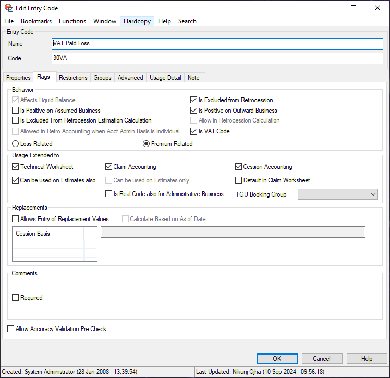Click the Cancel button
Image resolution: width=390 pixels, height=378 pixels.
point(322,359)
